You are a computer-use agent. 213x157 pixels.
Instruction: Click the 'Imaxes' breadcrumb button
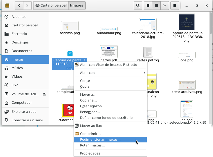[77, 5]
